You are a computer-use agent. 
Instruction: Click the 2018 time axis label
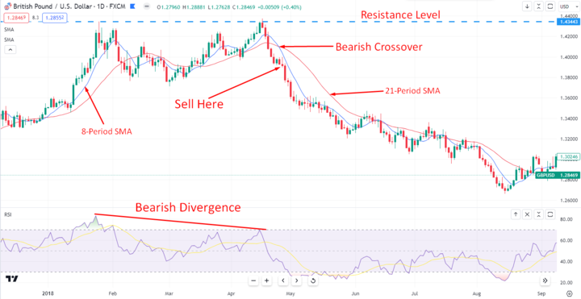pos(48,293)
